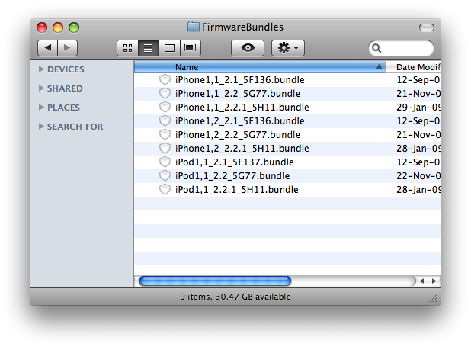
Task: Select file name iPhone1,1_2.2.1_5H11.bundle
Action: click(242, 107)
